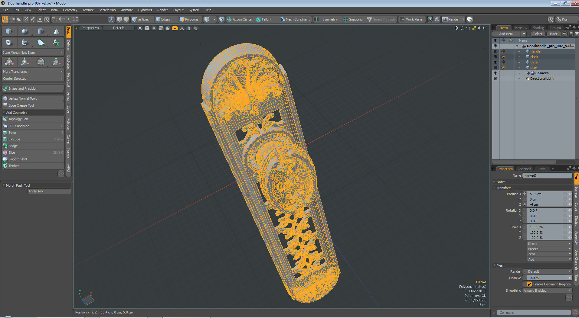The height and width of the screenshot is (318, 579).
Task: Click the Smooth Shift tool
Action: point(33,159)
